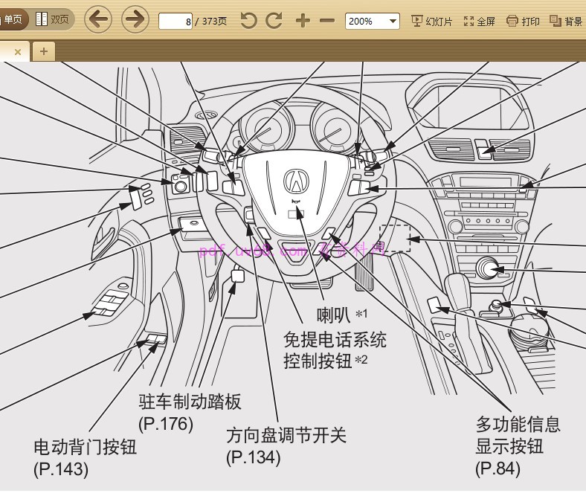This screenshot has height=496, width=586.
Task: Click the 喇叭 label text
Action: click(333, 315)
